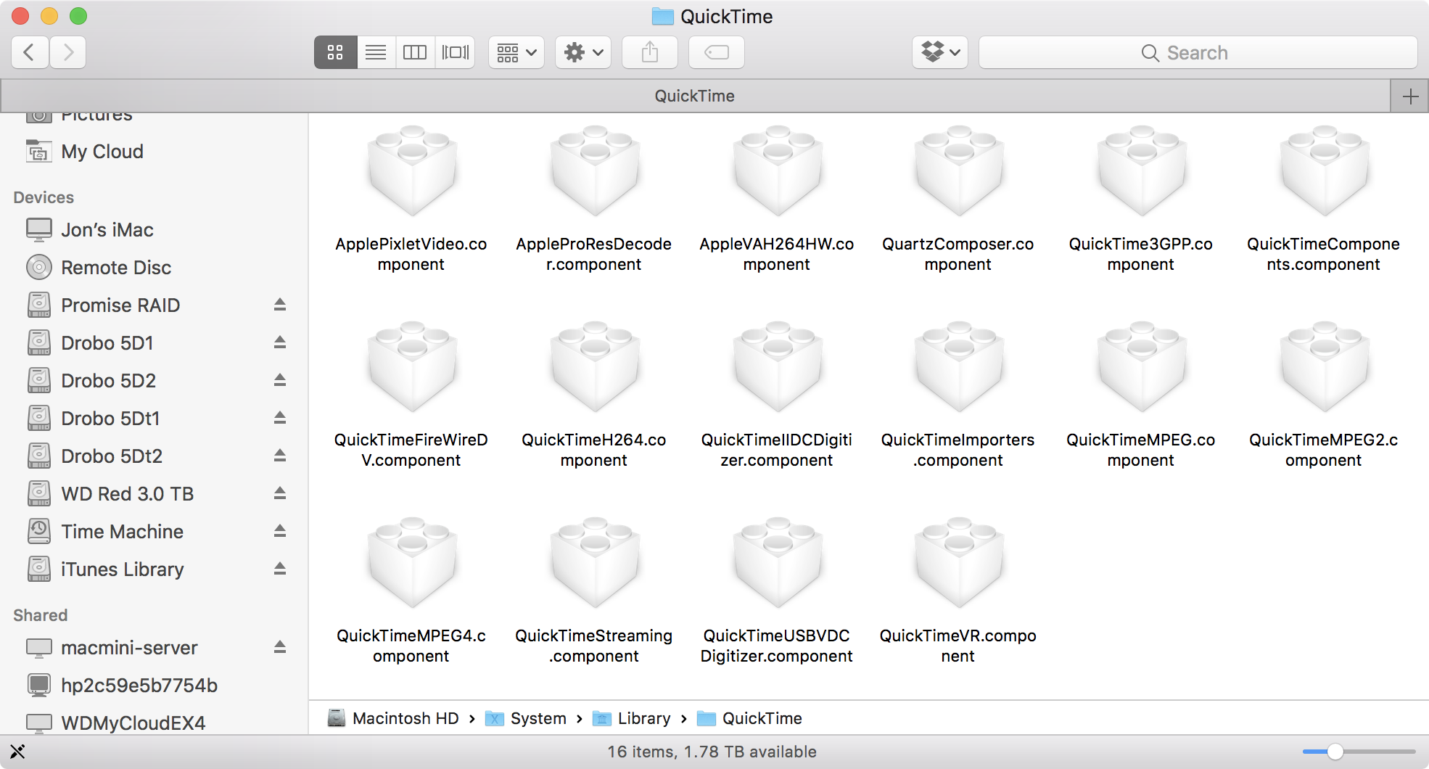Click Library in path bar
Viewport: 1429px width, 769px height.
632,718
